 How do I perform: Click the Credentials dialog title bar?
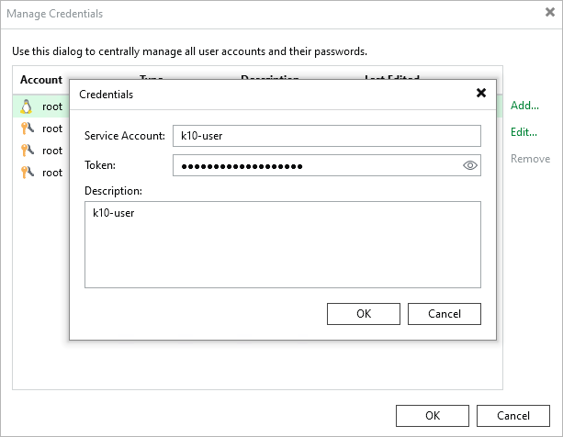276,94
